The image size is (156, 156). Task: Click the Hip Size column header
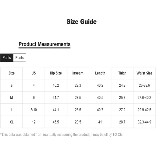(56, 73)
